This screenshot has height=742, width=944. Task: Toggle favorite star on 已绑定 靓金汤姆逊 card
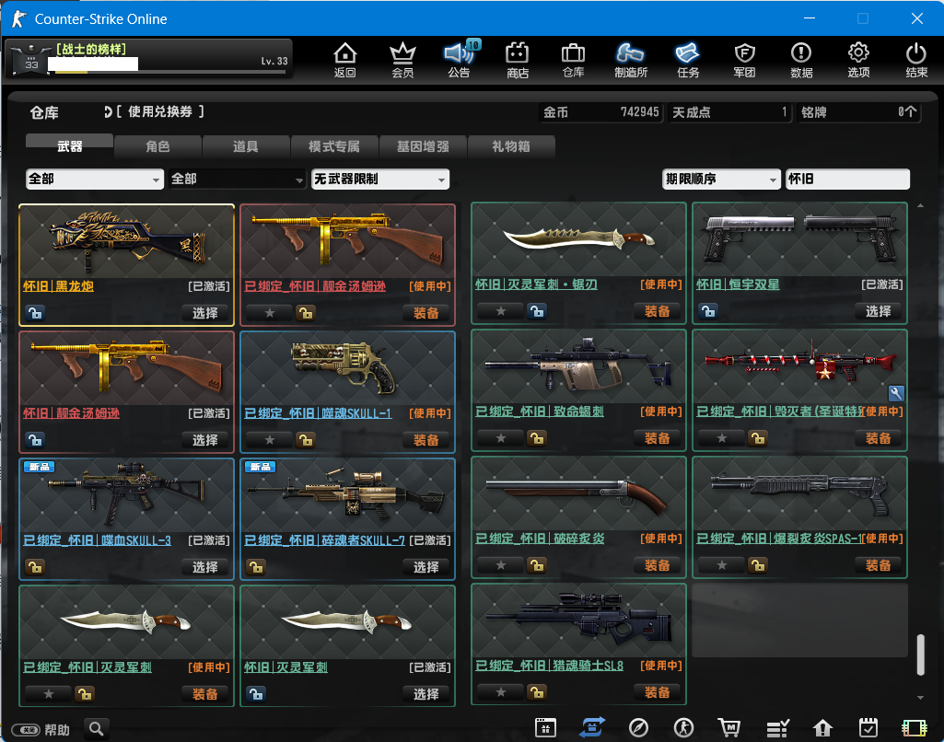pyautogui.click(x=269, y=313)
